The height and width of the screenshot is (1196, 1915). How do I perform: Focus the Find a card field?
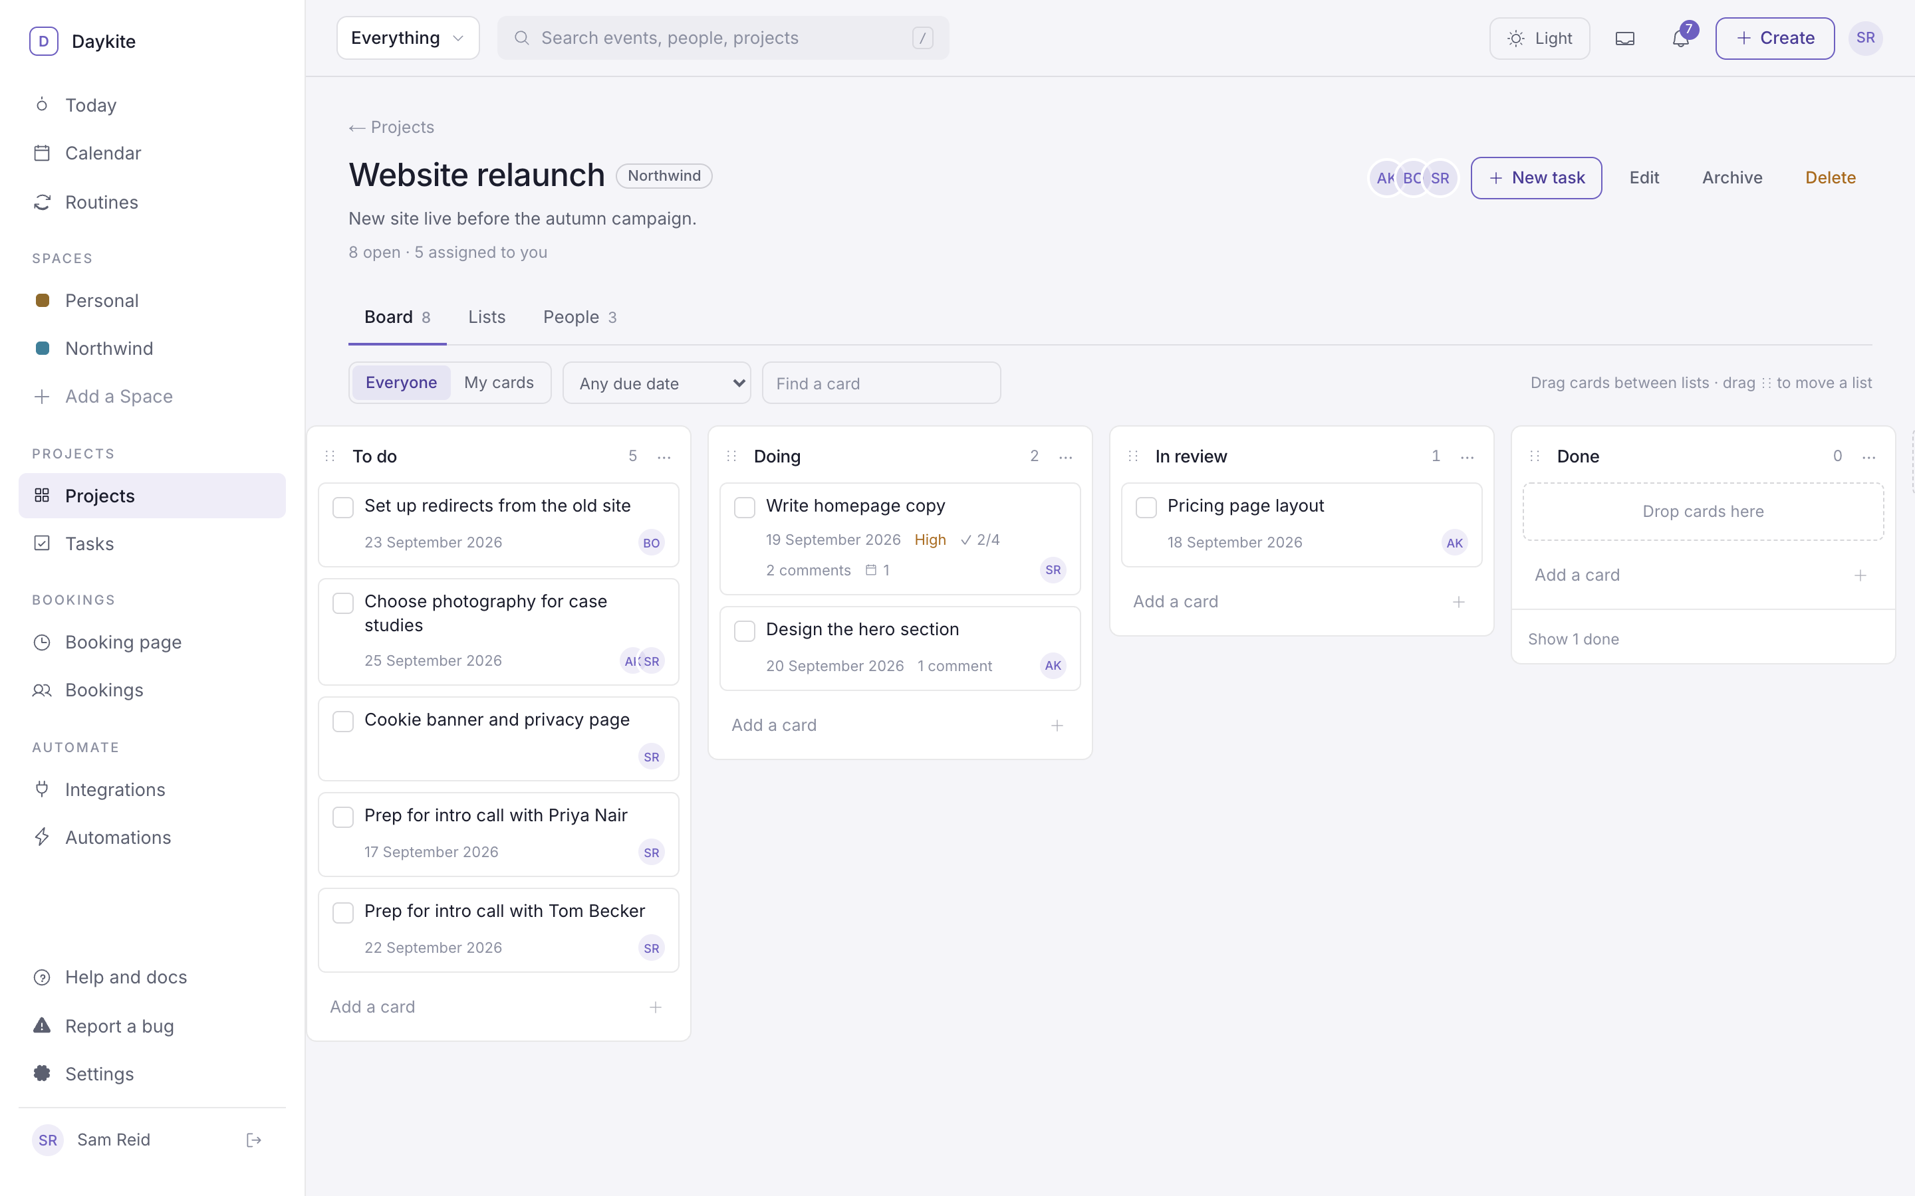pyautogui.click(x=881, y=383)
